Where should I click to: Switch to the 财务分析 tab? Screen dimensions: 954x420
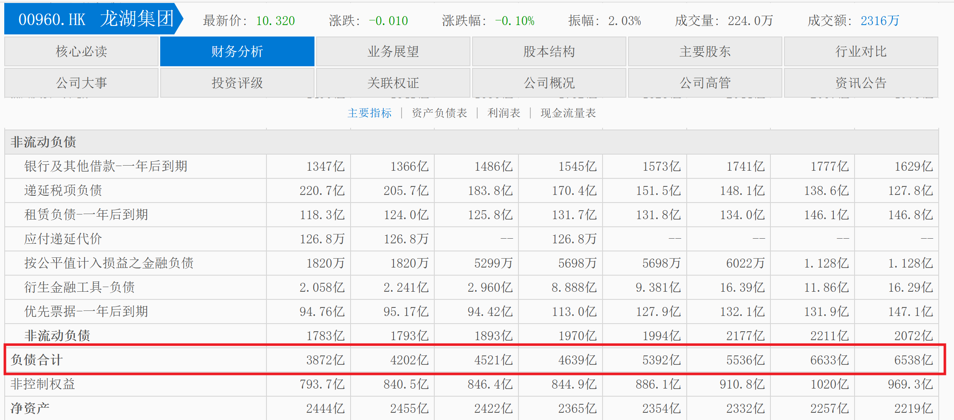[237, 51]
